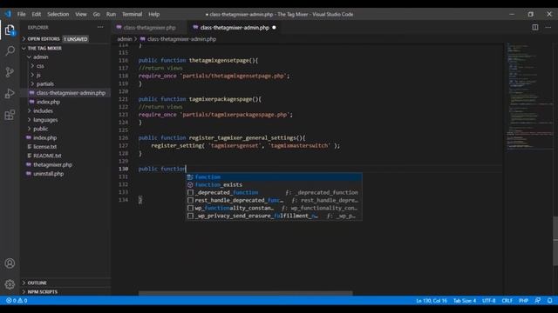Click admin breadcrumb segment
This screenshot has width=558, height=313.
125,39
